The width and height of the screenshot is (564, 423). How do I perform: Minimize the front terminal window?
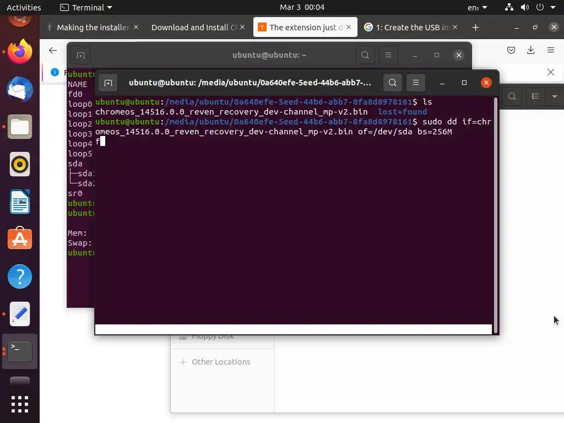pos(442,83)
